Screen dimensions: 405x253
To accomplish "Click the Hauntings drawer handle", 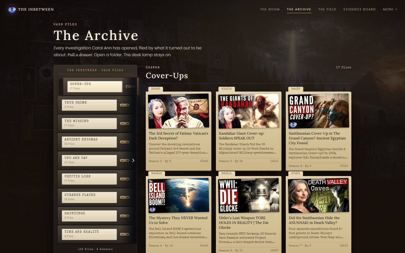I will pyautogui.click(x=125, y=216).
